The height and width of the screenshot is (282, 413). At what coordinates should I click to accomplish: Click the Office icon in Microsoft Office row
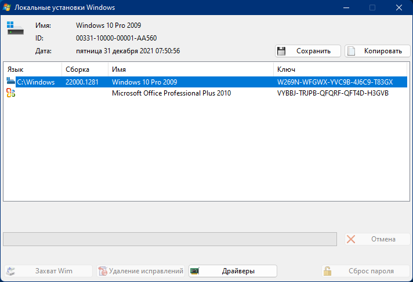[11, 93]
